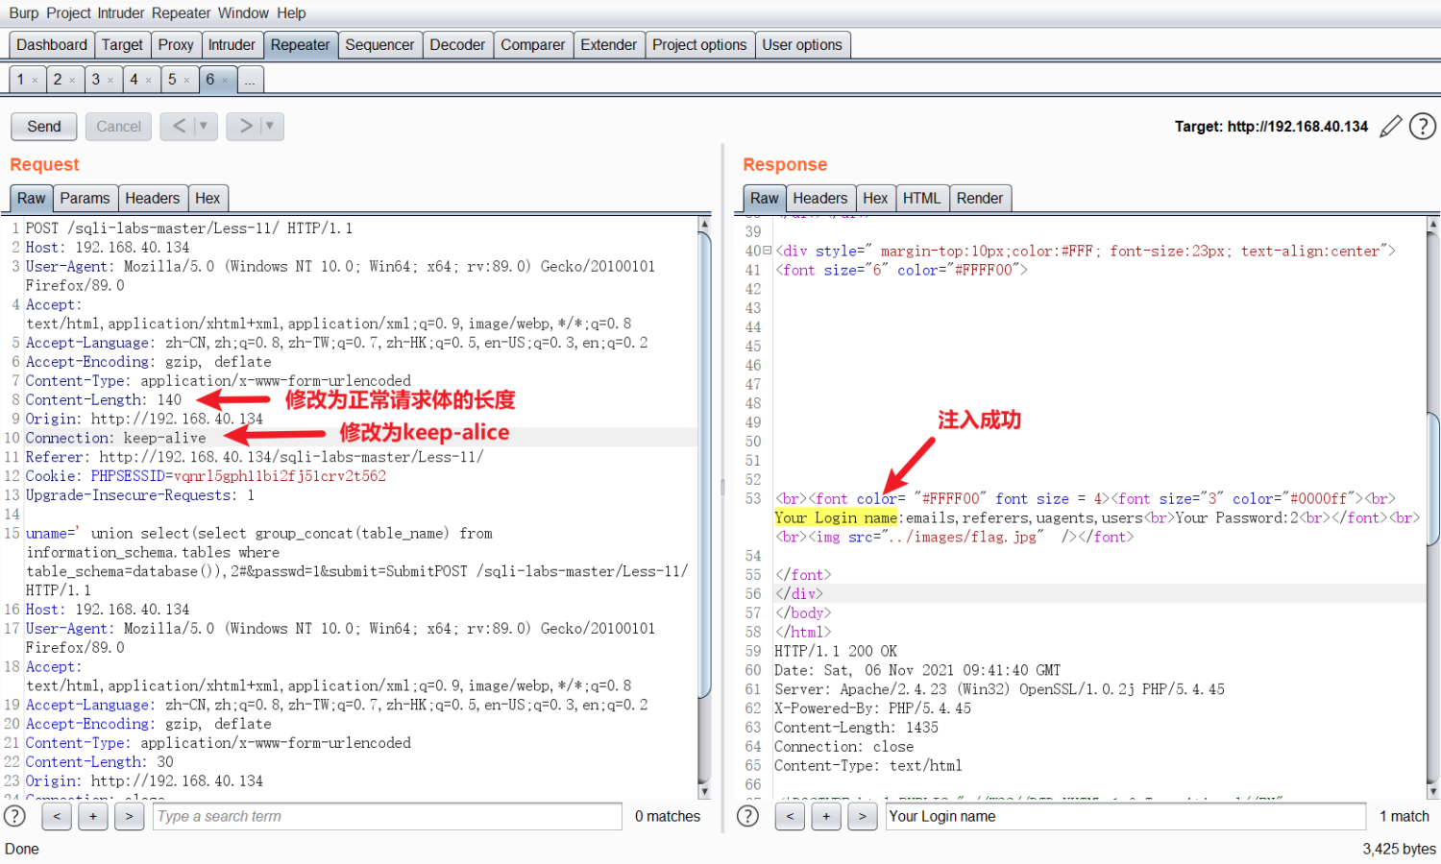Switch to the Extender tab

(x=609, y=45)
